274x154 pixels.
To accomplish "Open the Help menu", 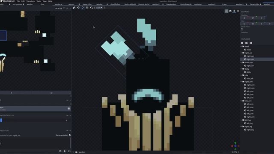I will [x=50, y=1].
